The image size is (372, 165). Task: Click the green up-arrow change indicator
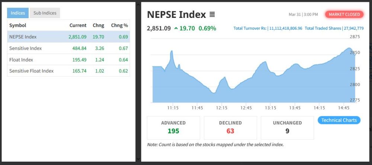click(176, 28)
